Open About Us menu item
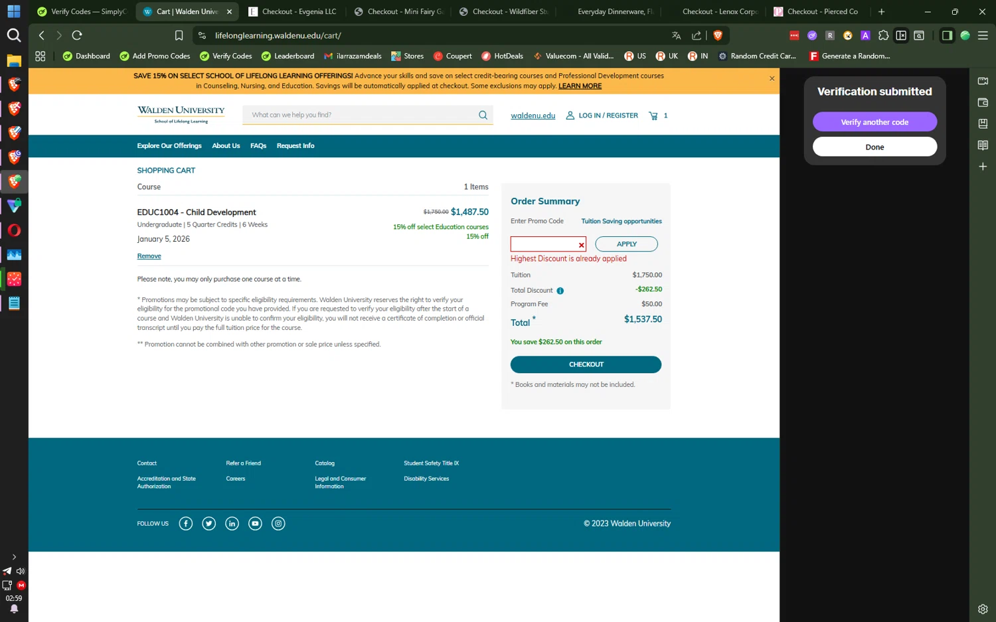This screenshot has height=622, width=996. 226,146
